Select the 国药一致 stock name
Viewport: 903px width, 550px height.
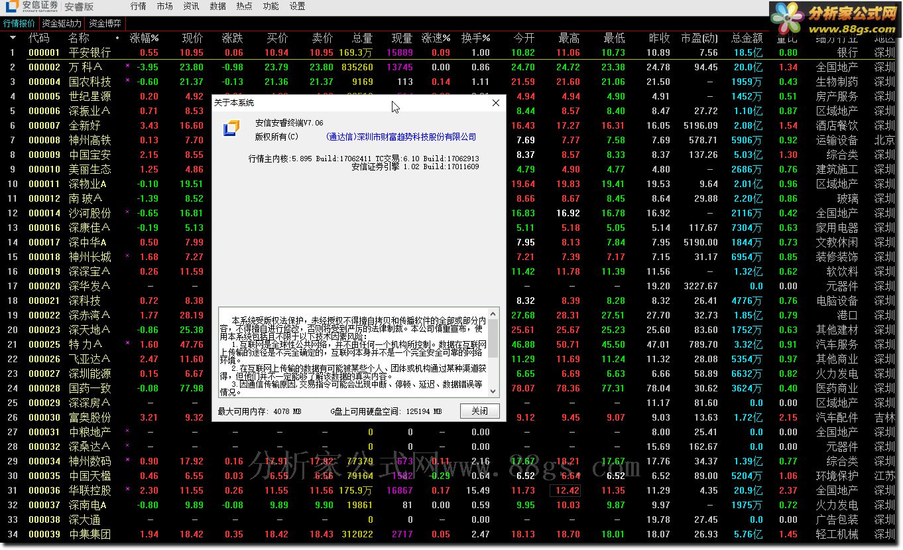click(x=90, y=388)
